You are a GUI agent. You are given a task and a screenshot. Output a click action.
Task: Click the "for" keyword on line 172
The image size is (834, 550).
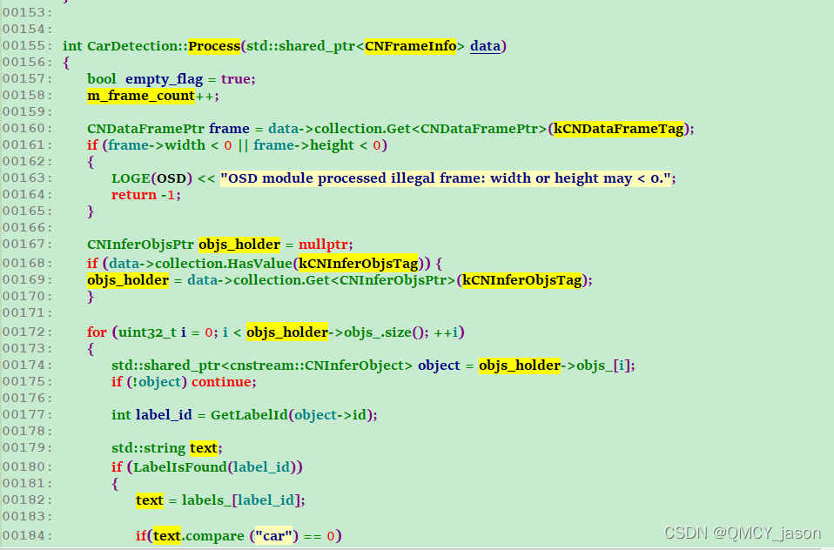point(97,332)
